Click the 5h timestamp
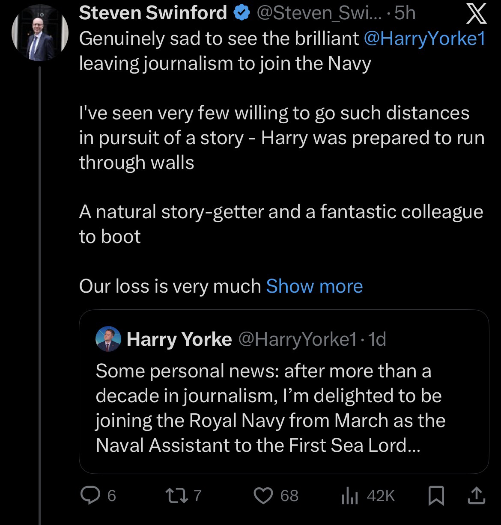Screen dimensions: 501x525 coord(405,14)
